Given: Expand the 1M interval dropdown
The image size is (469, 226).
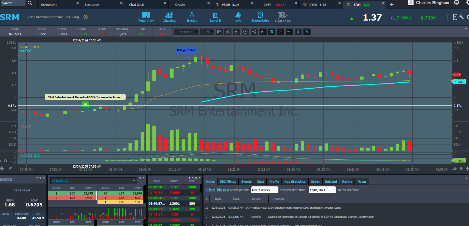Looking at the screenshot, I should [x=207, y=32].
